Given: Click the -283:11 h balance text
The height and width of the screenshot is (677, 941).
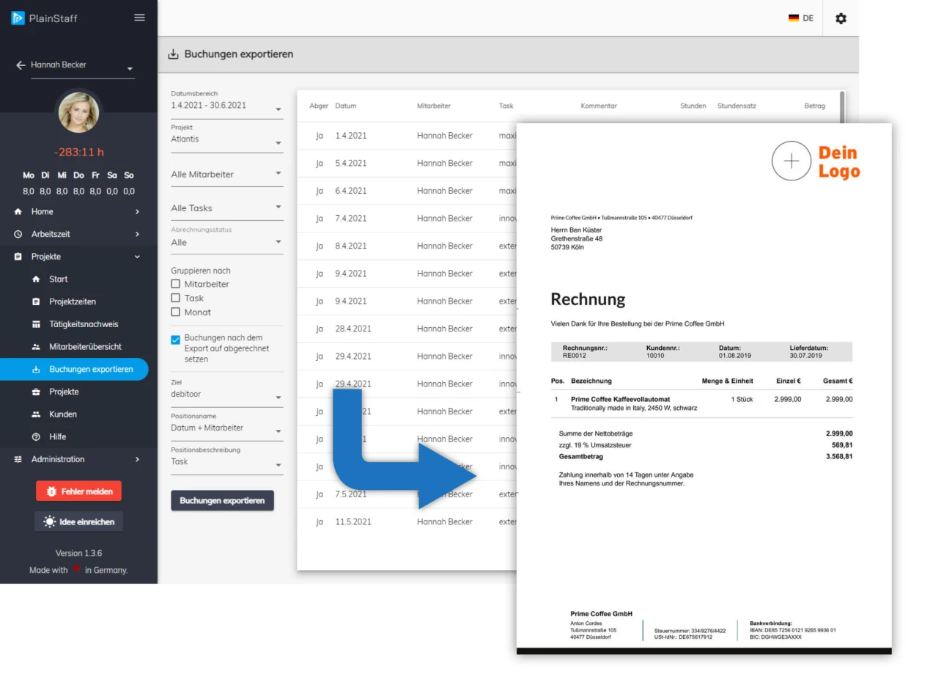Looking at the screenshot, I should pyautogui.click(x=78, y=153).
